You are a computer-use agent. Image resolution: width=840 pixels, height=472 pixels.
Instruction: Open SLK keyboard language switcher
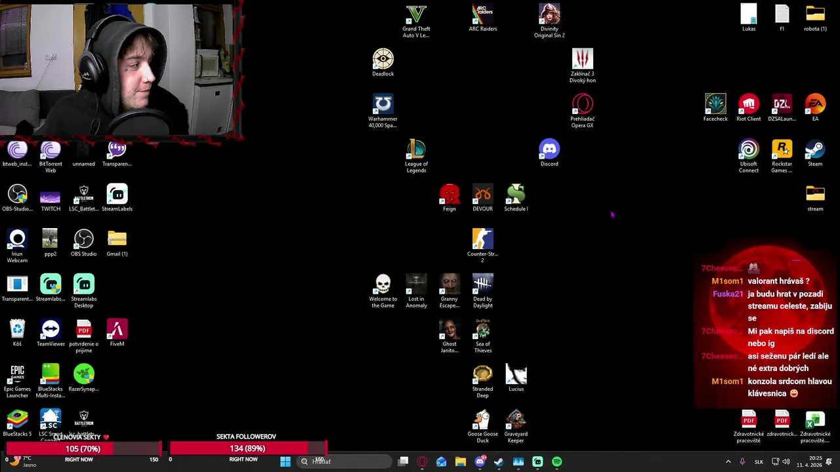(759, 462)
